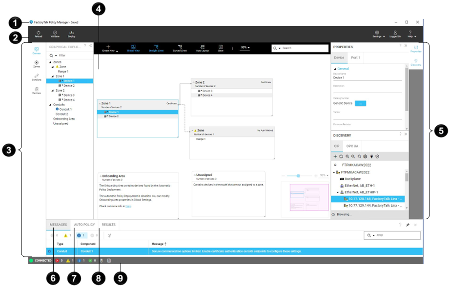450x287 pixels.
Task: Switch to the Auto Policy tab
Action: click(84, 225)
